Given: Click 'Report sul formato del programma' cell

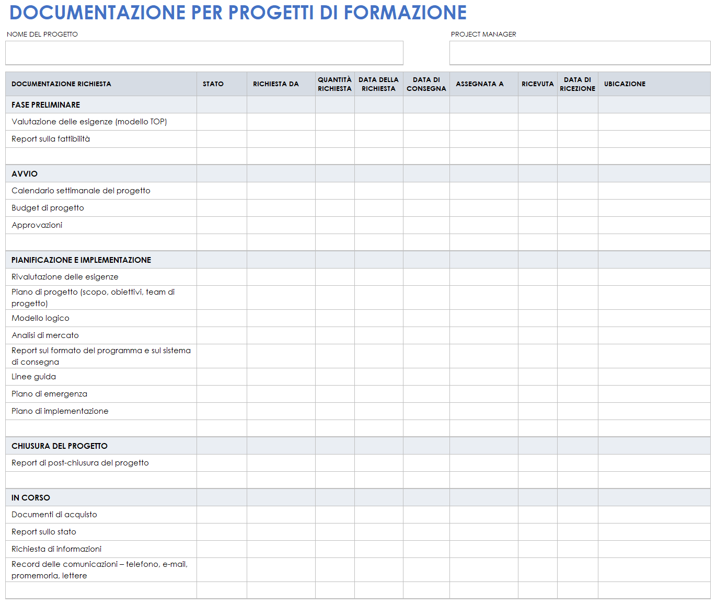Looking at the screenshot, I should (101, 356).
